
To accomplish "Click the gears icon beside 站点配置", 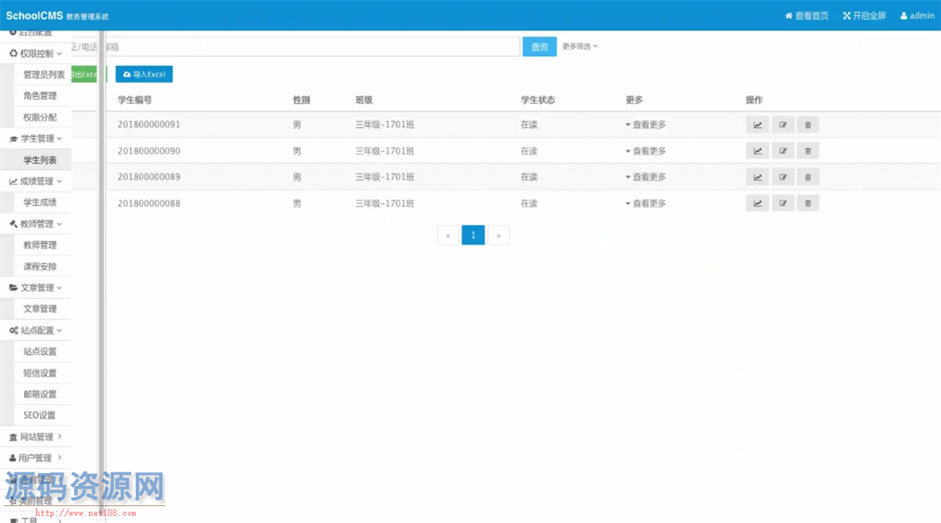I will (14, 330).
